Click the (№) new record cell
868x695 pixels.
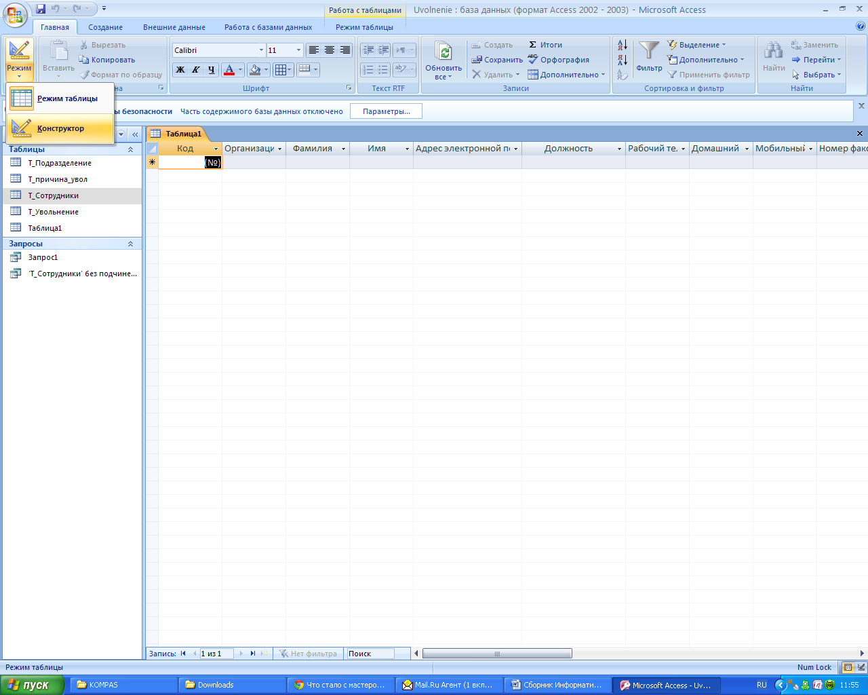[190, 162]
